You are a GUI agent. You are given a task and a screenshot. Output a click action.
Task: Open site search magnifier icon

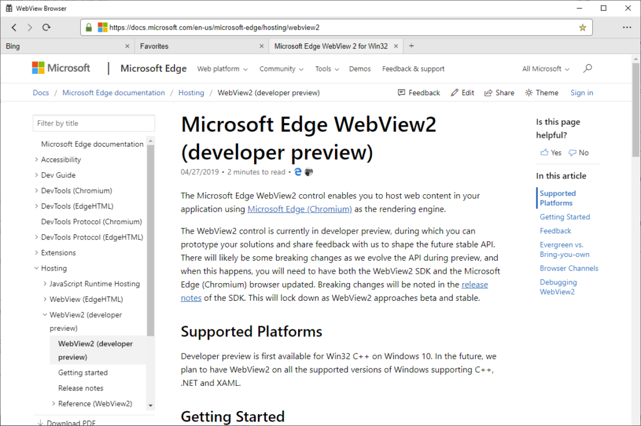click(x=587, y=68)
